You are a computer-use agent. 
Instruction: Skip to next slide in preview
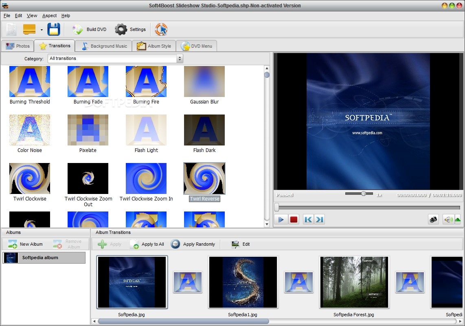coord(319,219)
